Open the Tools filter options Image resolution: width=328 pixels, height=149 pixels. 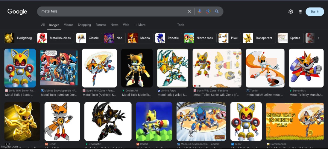tap(181, 25)
